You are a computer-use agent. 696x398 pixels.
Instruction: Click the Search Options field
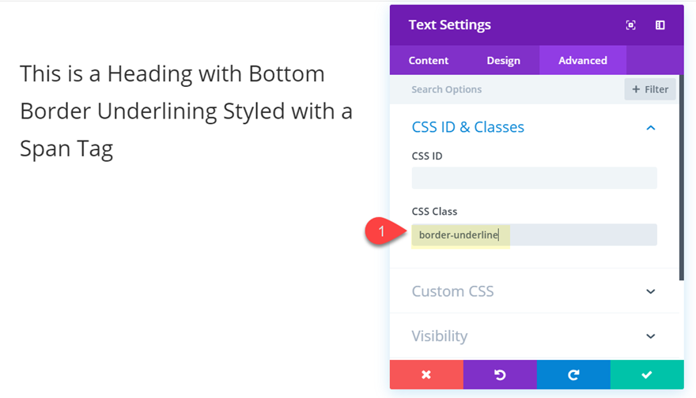[514, 90]
